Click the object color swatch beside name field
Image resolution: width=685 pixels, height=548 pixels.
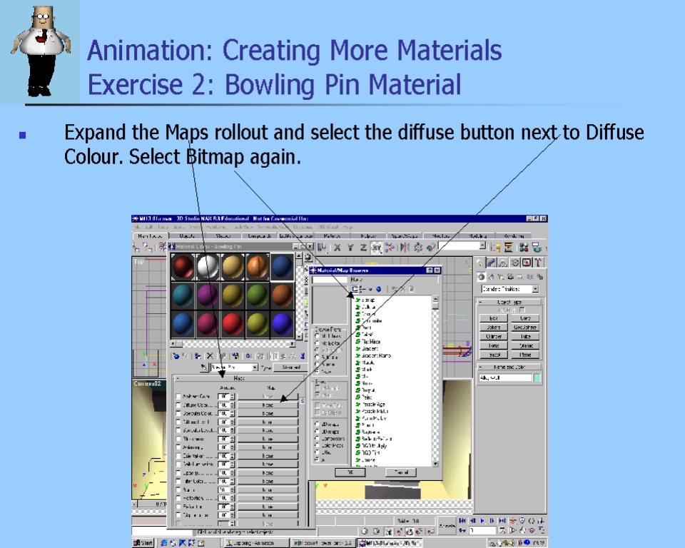[x=537, y=377]
